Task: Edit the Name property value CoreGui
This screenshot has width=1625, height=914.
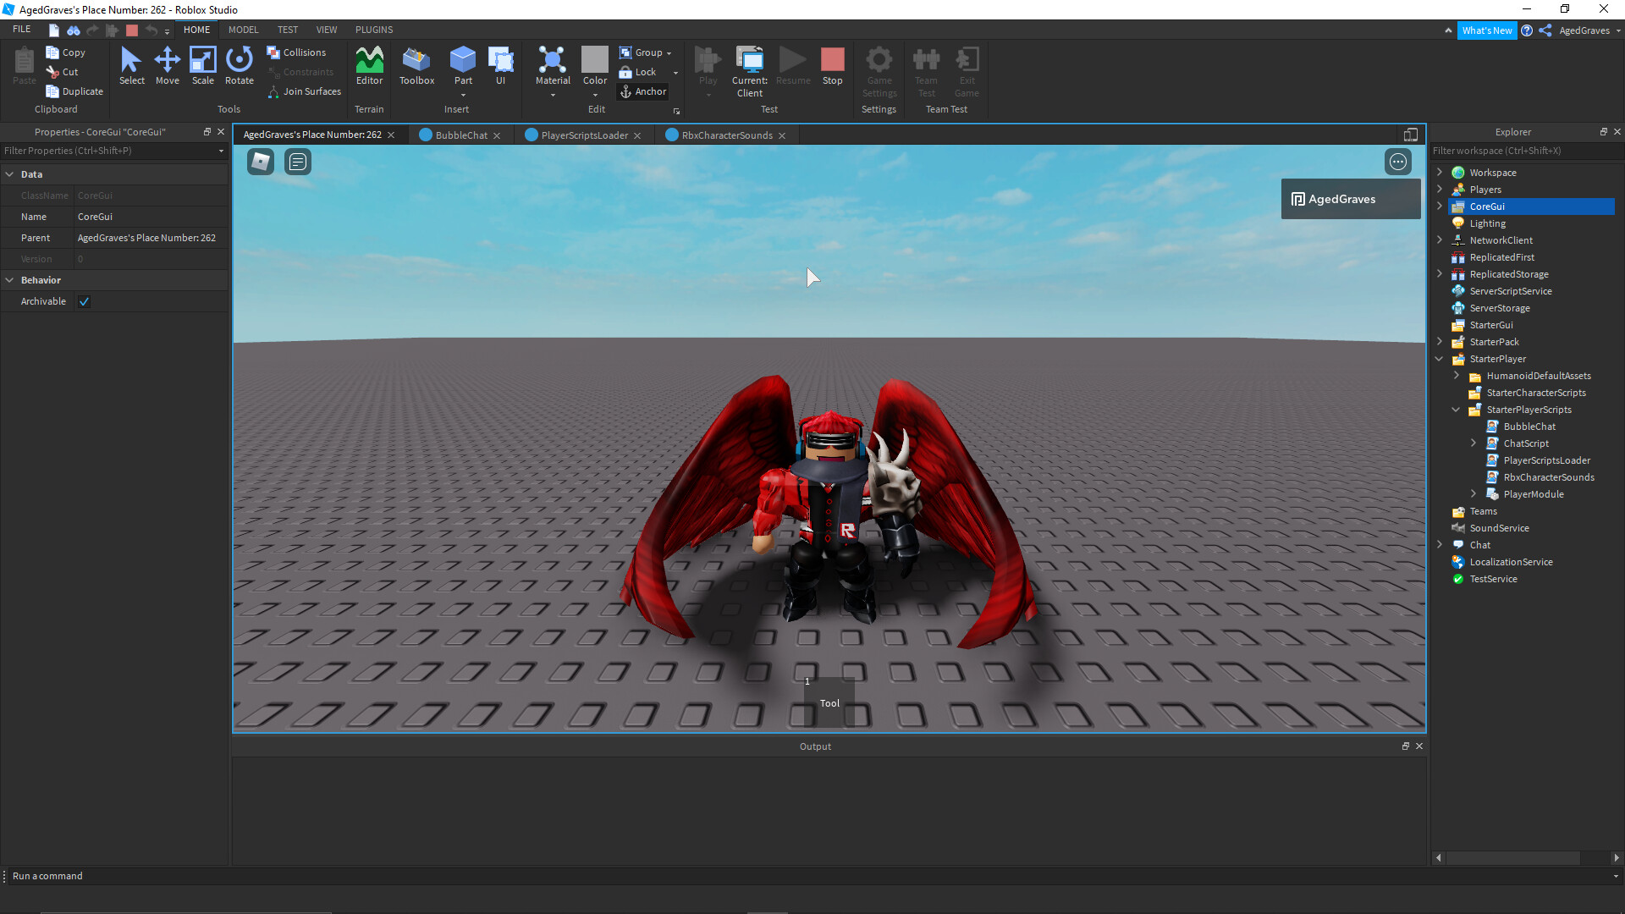Action: tap(151, 217)
